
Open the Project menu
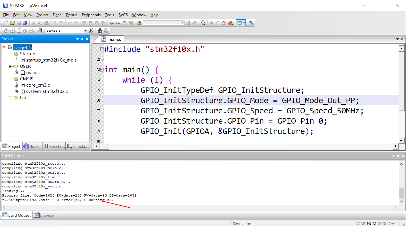click(x=42, y=15)
